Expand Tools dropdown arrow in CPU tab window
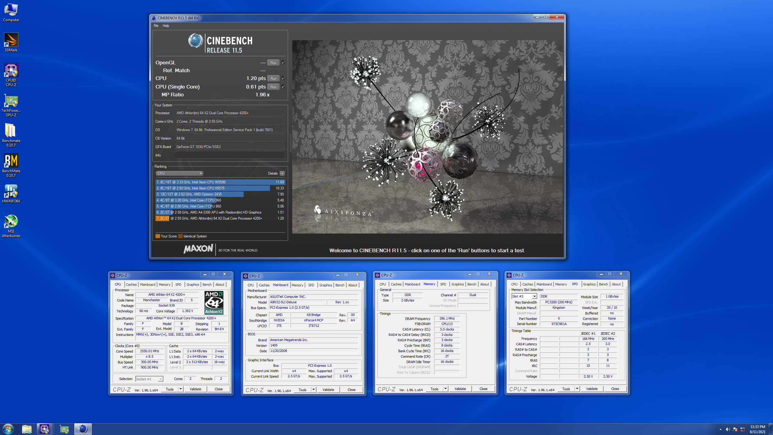The width and height of the screenshot is (773, 435). point(181,389)
